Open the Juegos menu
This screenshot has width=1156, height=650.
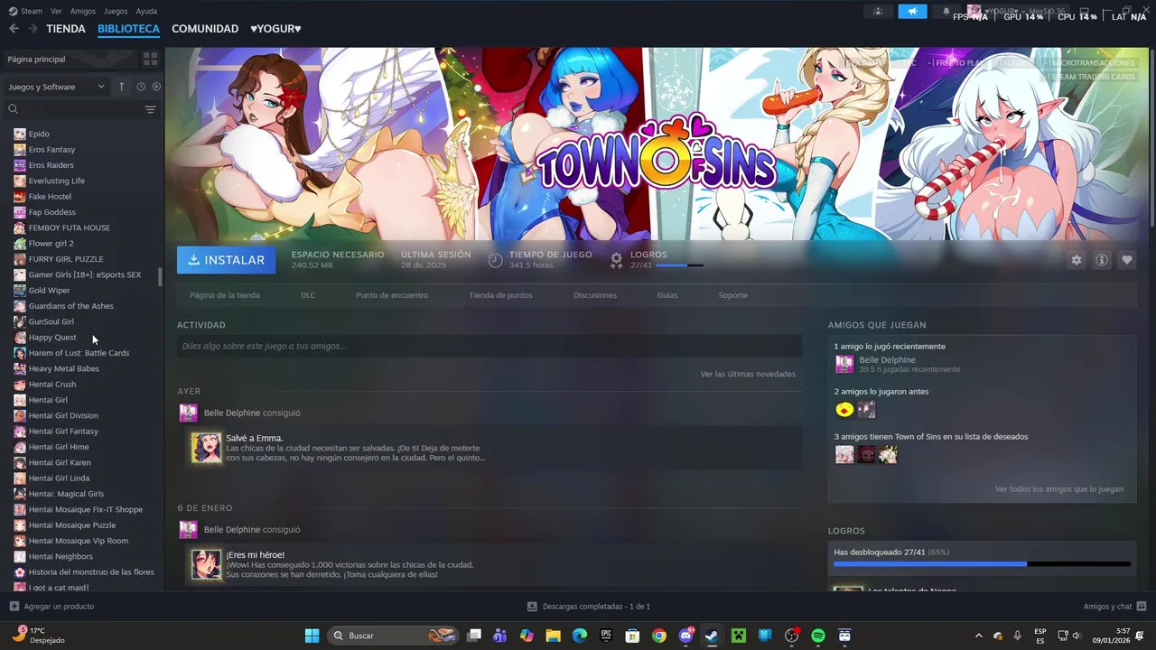point(116,12)
